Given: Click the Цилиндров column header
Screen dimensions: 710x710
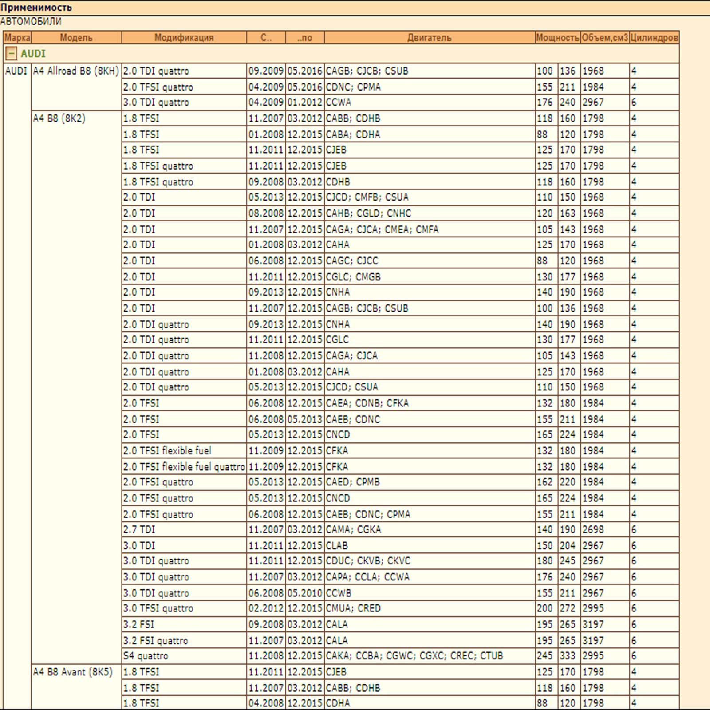Looking at the screenshot, I should click(x=654, y=38).
